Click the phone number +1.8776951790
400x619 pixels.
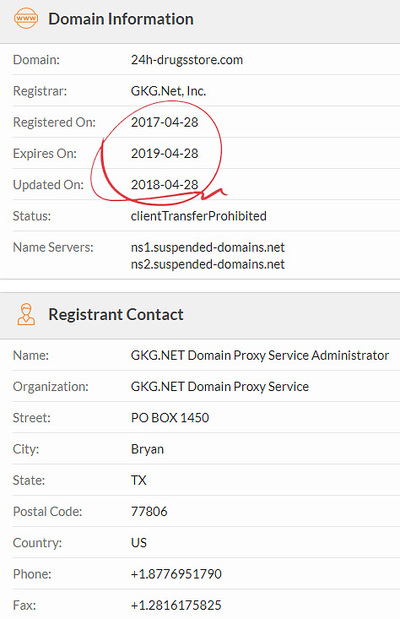coord(176,574)
